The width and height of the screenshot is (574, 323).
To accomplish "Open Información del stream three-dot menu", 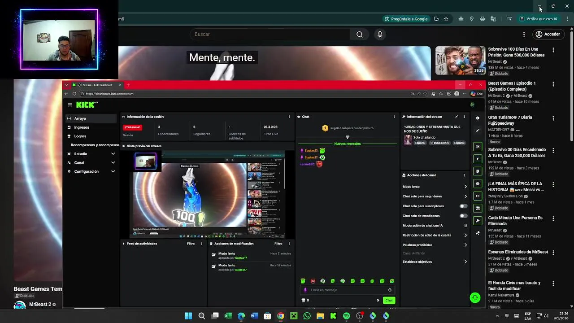I will click(464, 117).
